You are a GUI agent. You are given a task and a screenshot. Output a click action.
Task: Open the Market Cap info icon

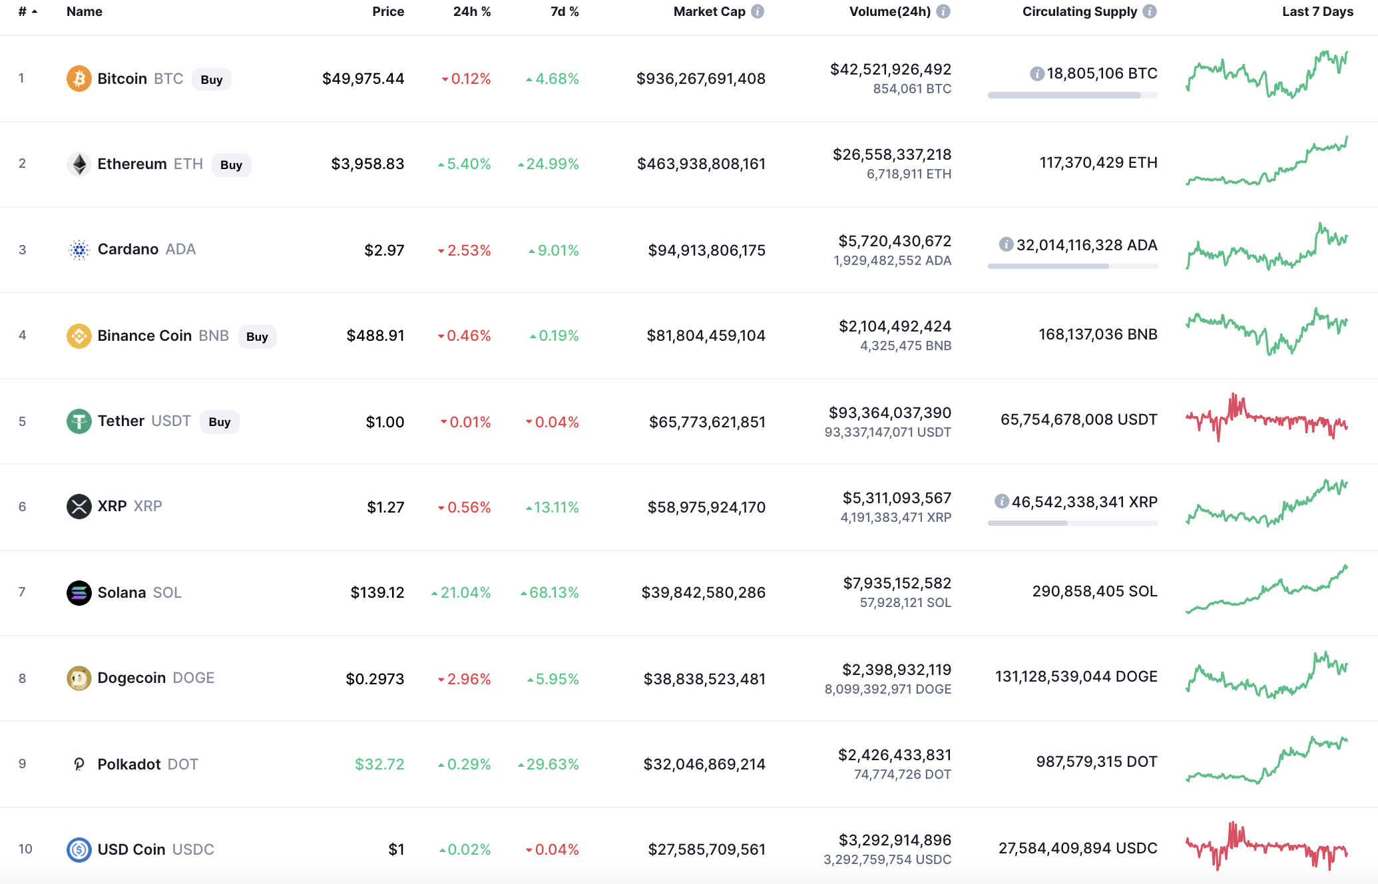758,11
